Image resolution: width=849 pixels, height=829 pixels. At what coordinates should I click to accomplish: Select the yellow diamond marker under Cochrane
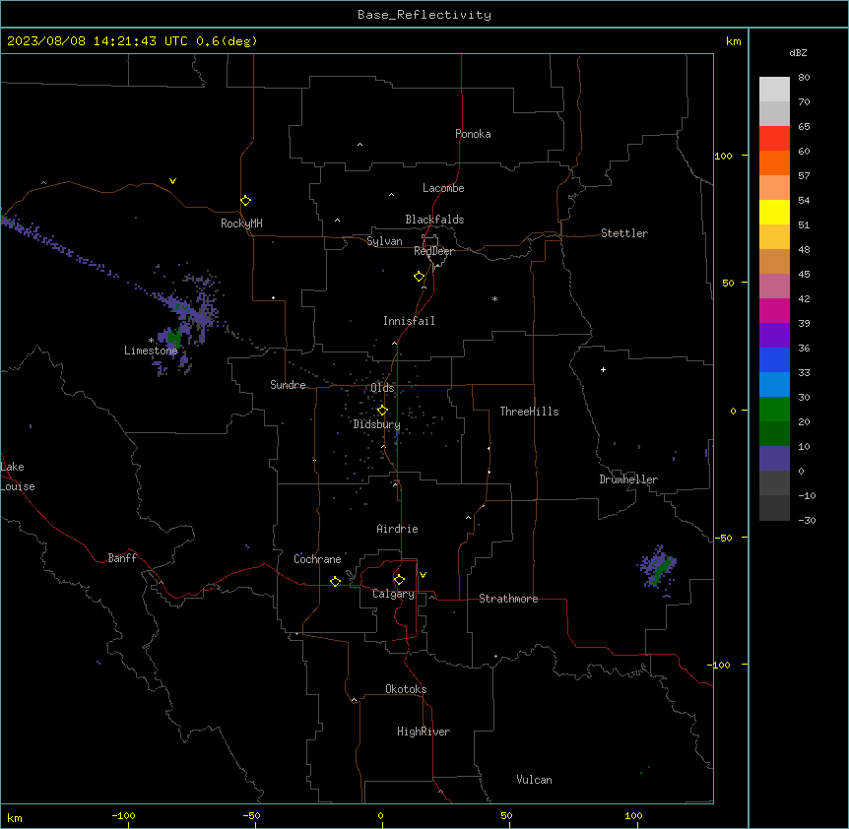click(x=335, y=581)
